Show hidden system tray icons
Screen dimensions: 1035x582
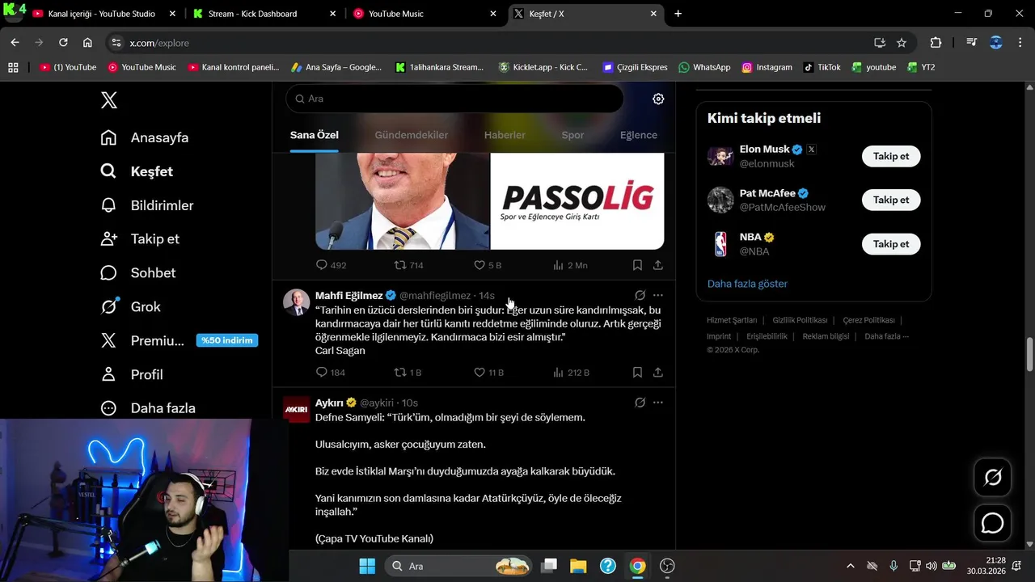(x=850, y=566)
